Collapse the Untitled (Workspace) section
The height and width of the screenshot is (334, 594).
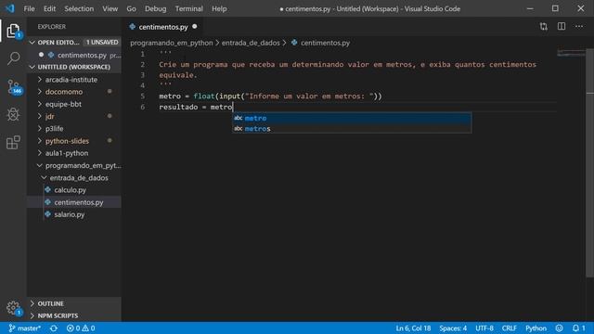74,67
